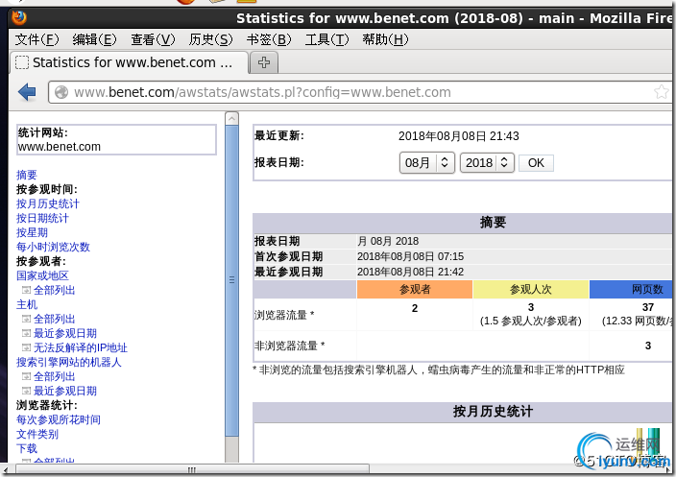Open the 无法反解译的IP地址 link
Screen dimensions: 676x477
[81, 347]
